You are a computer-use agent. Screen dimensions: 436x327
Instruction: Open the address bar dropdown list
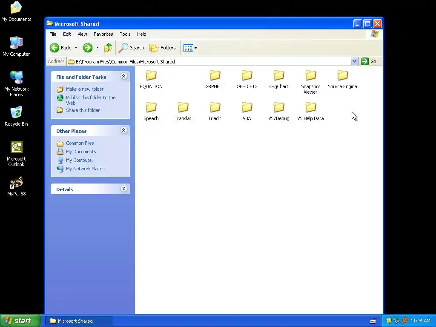[354, 61]
